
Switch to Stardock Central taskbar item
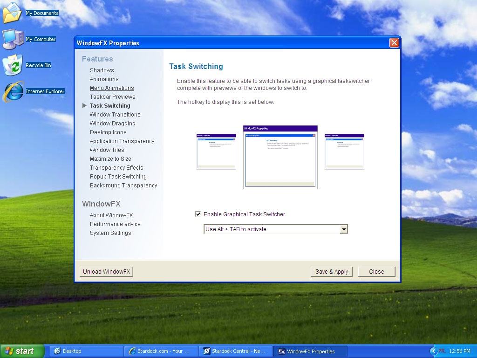(x=235, y=351)
